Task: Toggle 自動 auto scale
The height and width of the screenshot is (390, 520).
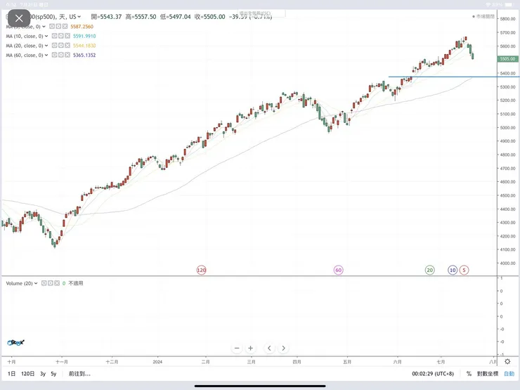Action: (509, 374)
